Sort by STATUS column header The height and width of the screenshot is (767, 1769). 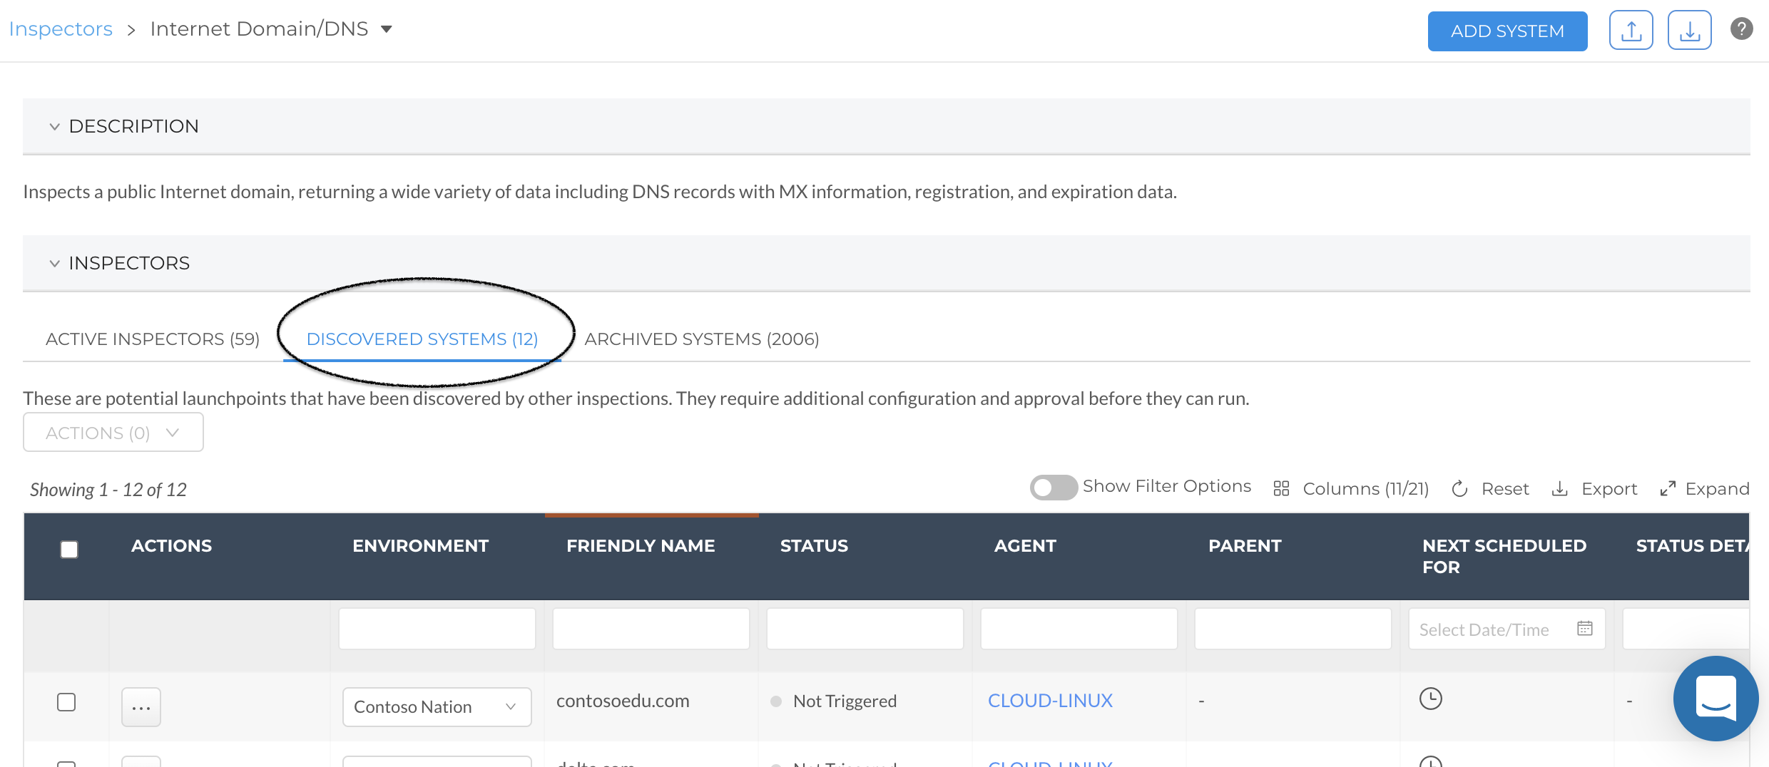pyautogui.click(x=814, y=545)
